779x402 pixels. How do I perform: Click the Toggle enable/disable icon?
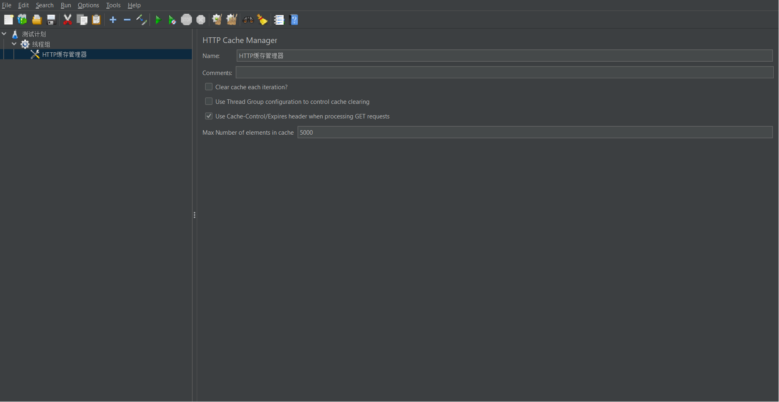[141, 19]
